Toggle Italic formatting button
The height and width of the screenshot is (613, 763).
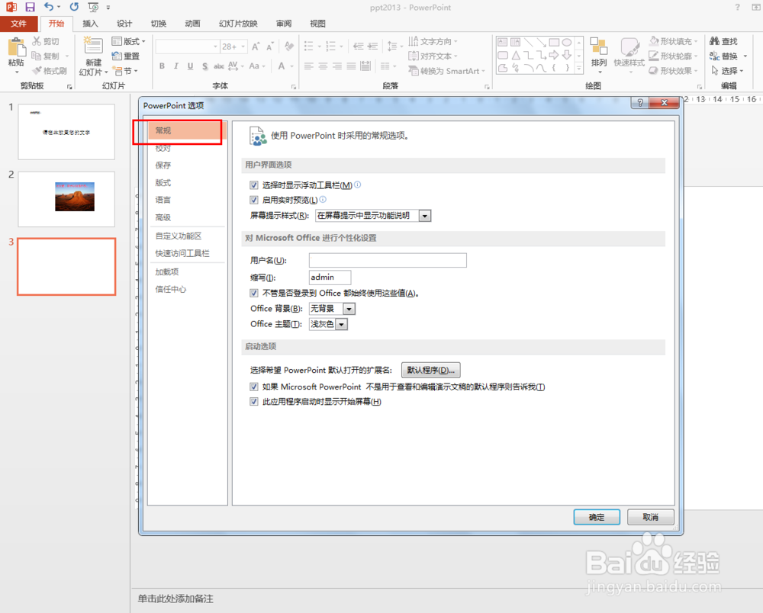coord(175,66)
